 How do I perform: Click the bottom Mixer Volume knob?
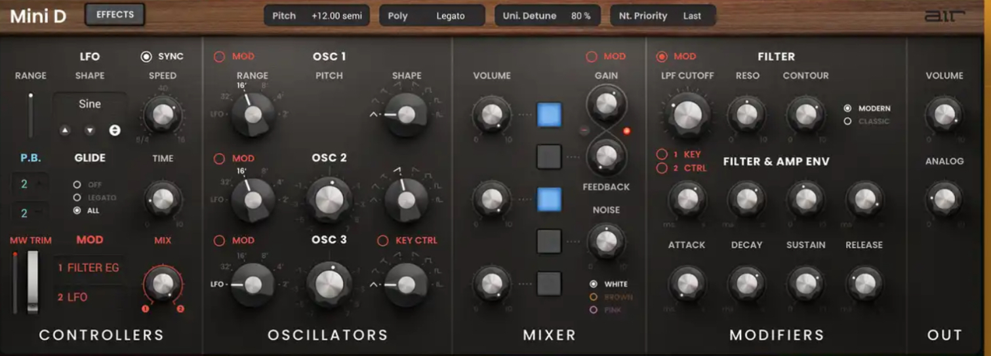(x=491, y=283)
